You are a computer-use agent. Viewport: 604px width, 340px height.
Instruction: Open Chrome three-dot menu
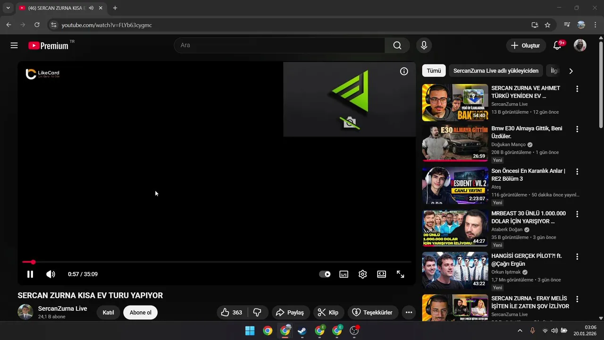(x=595, y=25)
